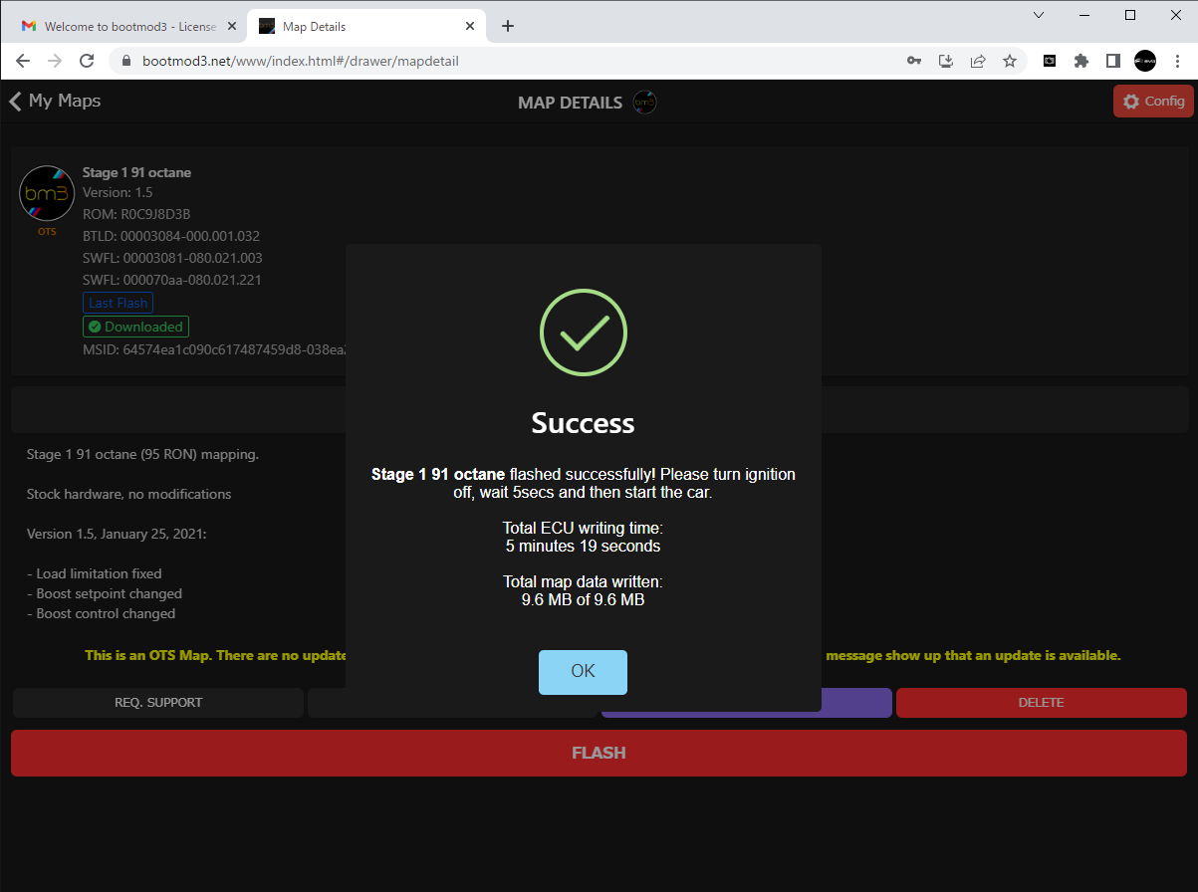Click the MSID identifier text

(x=214, y=349)
